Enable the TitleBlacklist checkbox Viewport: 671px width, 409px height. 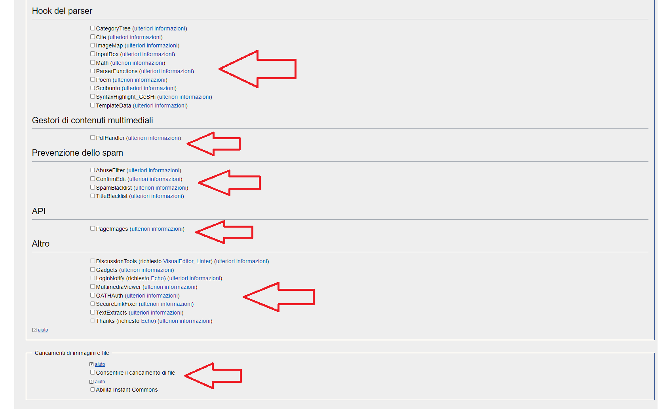(92, 196)
